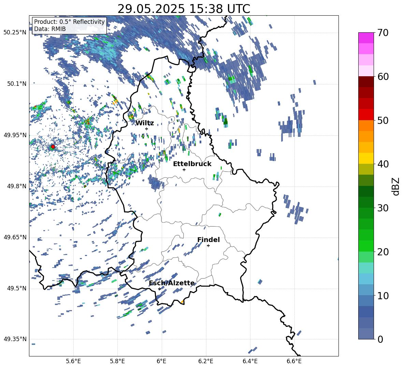Click the 49.95°N latitude label

point(15,135)
